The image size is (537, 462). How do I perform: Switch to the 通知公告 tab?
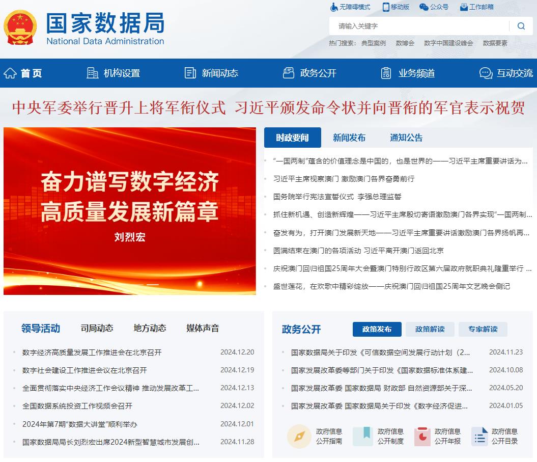tap(406, 138)
